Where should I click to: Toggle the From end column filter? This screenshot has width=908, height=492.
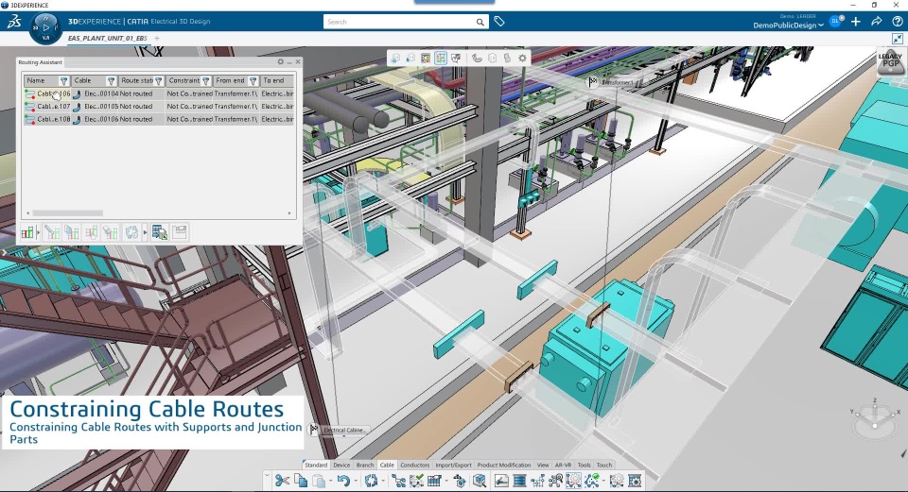[253, 81]
